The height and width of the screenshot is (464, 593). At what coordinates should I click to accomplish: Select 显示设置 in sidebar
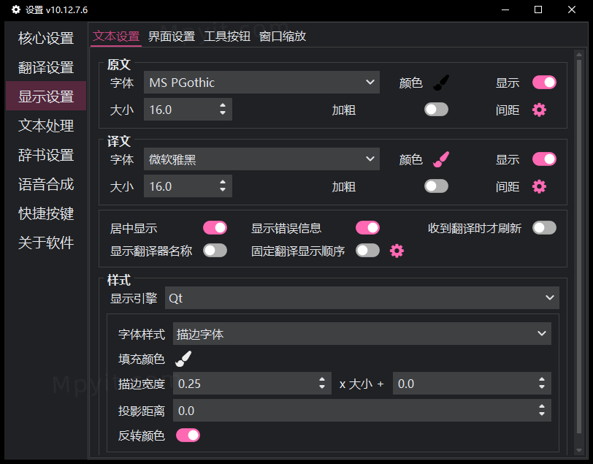pos(46,96)
